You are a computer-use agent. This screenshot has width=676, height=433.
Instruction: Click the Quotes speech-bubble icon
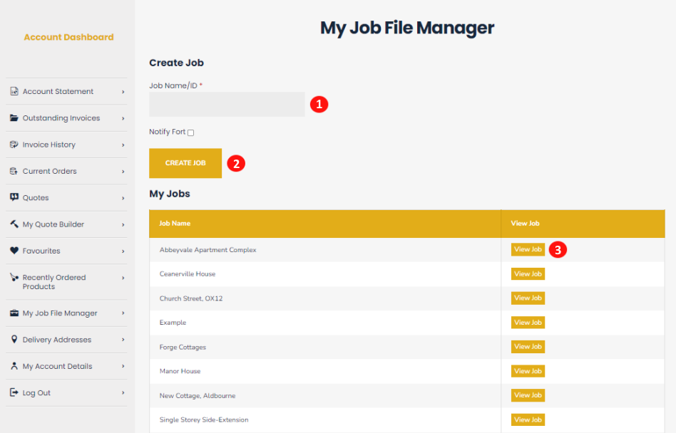(14, 197)
